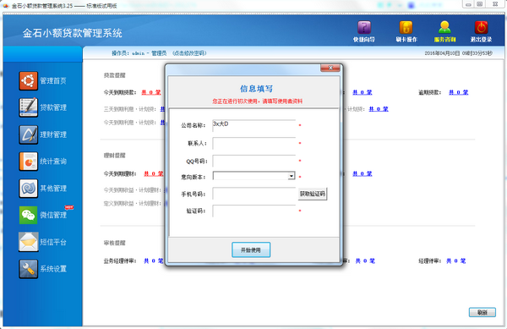Open 逾期贷款 共0笔 link
The height and width of the screenshot is (329, 507).
click(459, 92)
